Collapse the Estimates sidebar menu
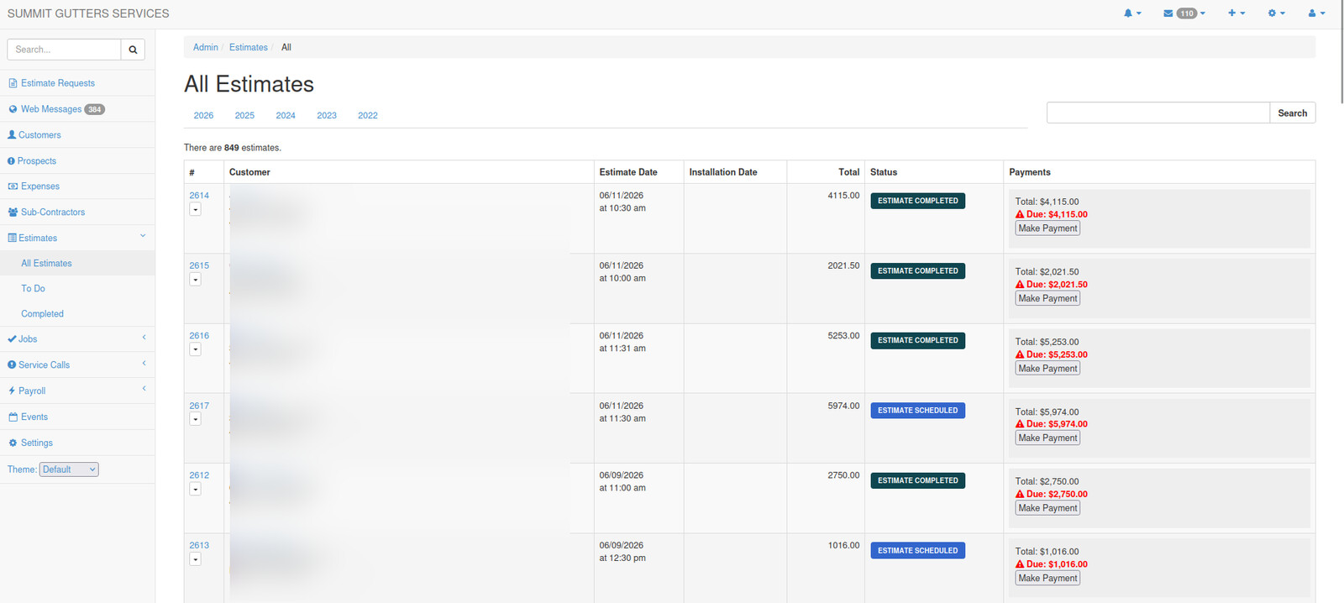Image resolution: width=1344 pixels, height=603 pixels. click(x=77, y=238)
